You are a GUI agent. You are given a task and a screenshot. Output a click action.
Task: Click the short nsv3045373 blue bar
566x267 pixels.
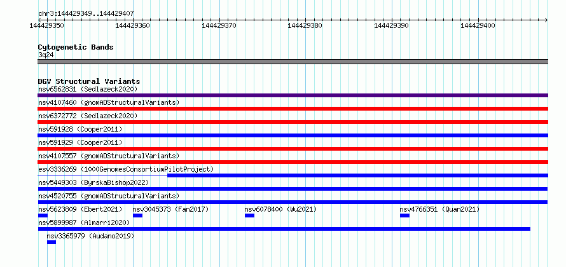point(137,216)
